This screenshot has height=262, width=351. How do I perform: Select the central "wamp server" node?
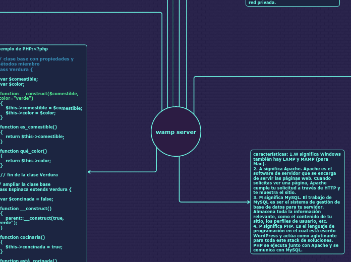click(176, 132)
